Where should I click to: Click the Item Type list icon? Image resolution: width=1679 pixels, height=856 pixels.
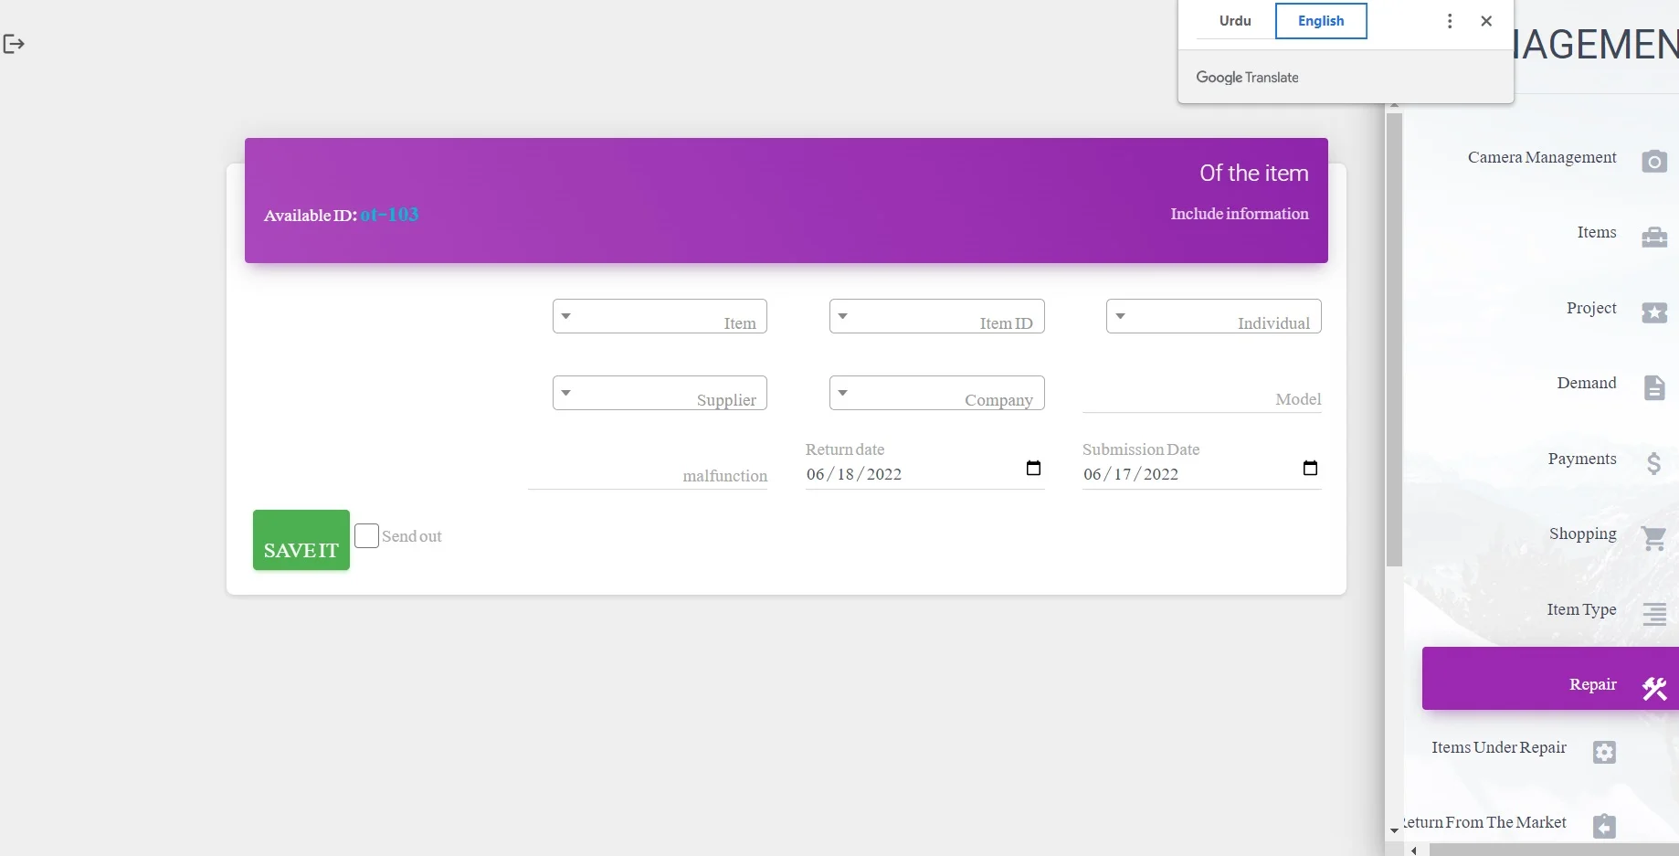coord(1653,614)
